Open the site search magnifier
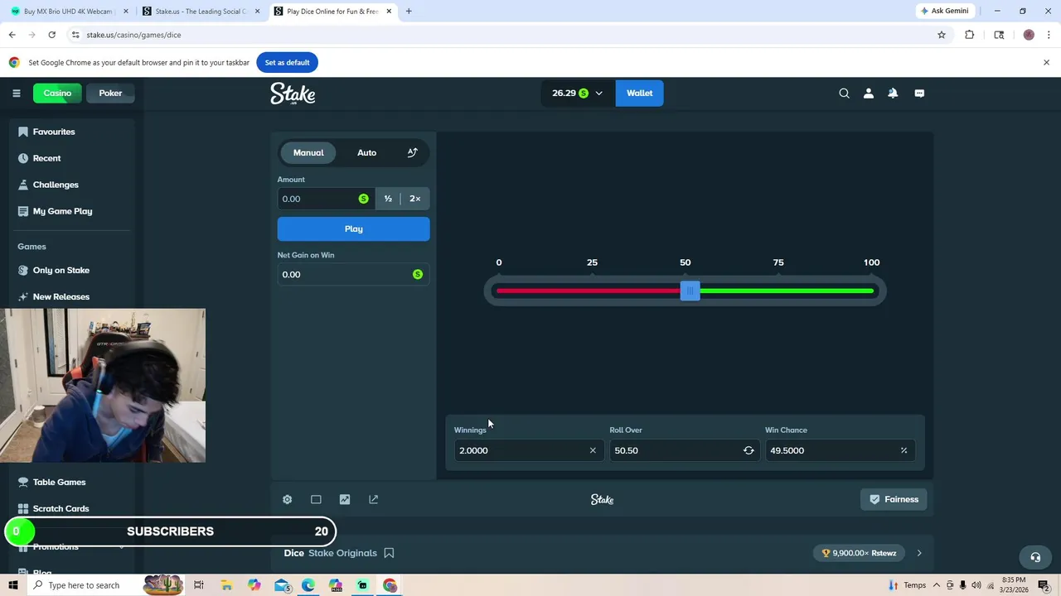This screenshot has height=596, width=1061. click(x=844, y=94)
